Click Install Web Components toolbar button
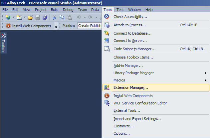This screenshot has width=210, height=138. 28,26
